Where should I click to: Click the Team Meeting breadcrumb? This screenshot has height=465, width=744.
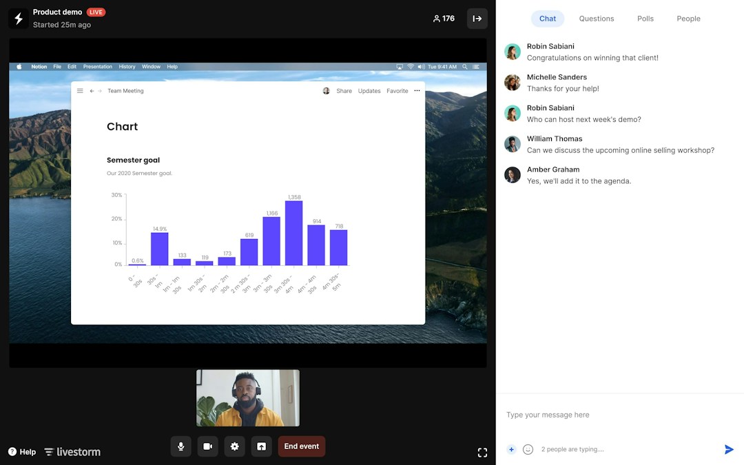(125, 91)
